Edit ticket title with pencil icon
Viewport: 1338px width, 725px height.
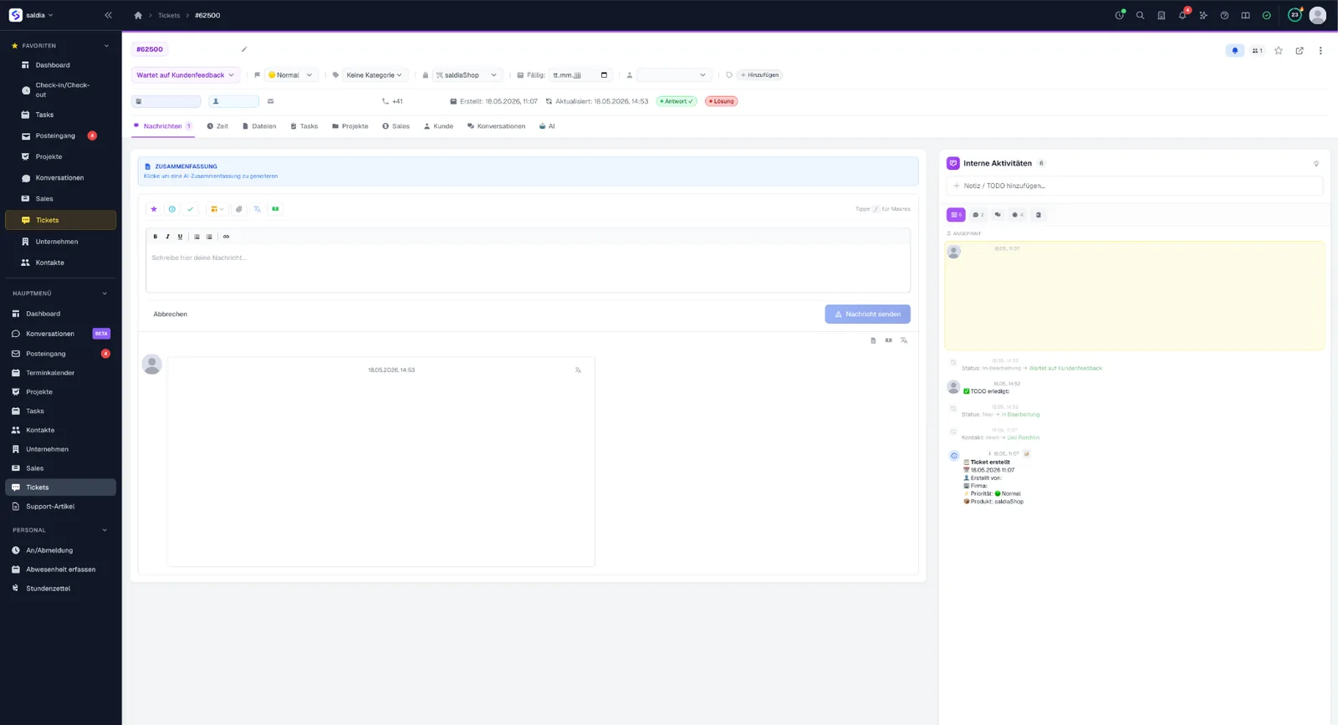244,49
